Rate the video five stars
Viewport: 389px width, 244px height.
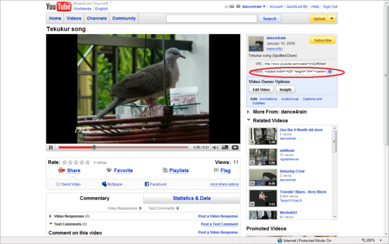pyautogui.click(x=88, y=162)
